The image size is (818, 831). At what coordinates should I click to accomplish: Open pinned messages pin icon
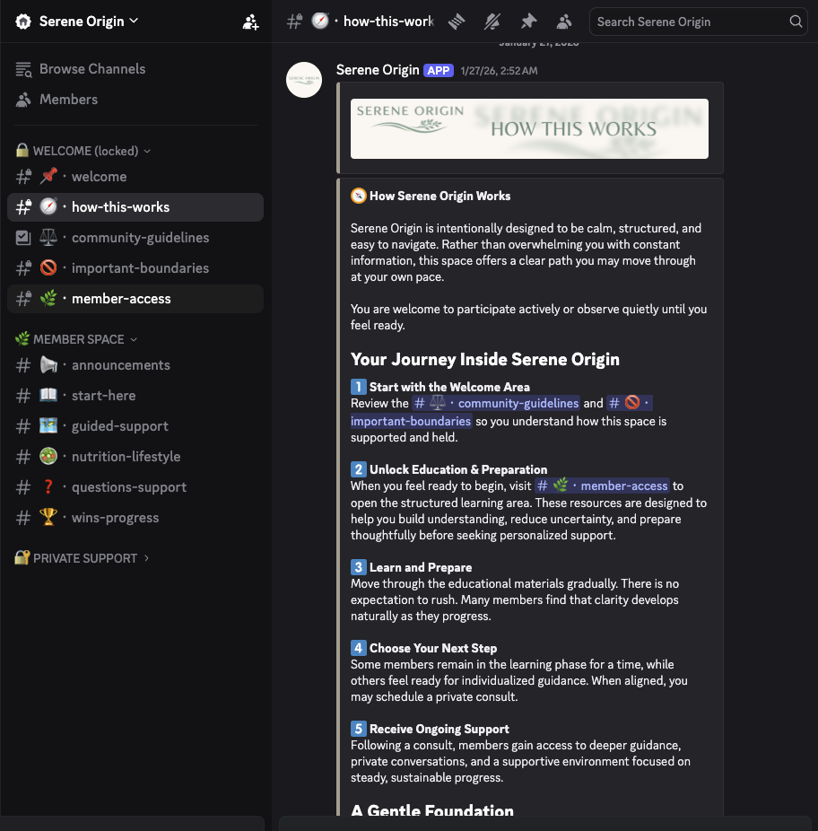[x=528, y=22]
